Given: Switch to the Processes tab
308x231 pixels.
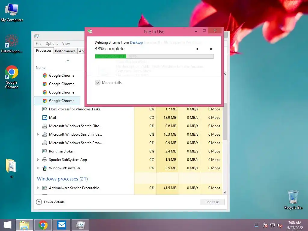Looking at the screenshot, I should click(44, 51).
